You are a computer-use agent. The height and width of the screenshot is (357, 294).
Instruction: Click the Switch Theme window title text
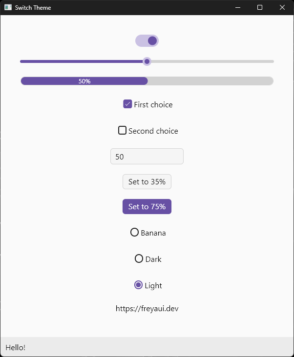(x=33, y=8)
